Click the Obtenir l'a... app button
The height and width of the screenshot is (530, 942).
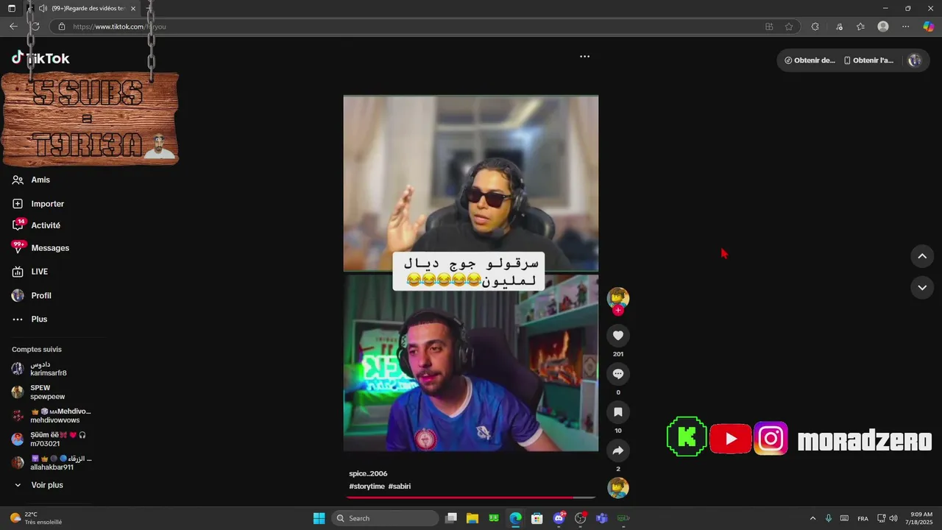pyautogui.click(x=868, y=60)
